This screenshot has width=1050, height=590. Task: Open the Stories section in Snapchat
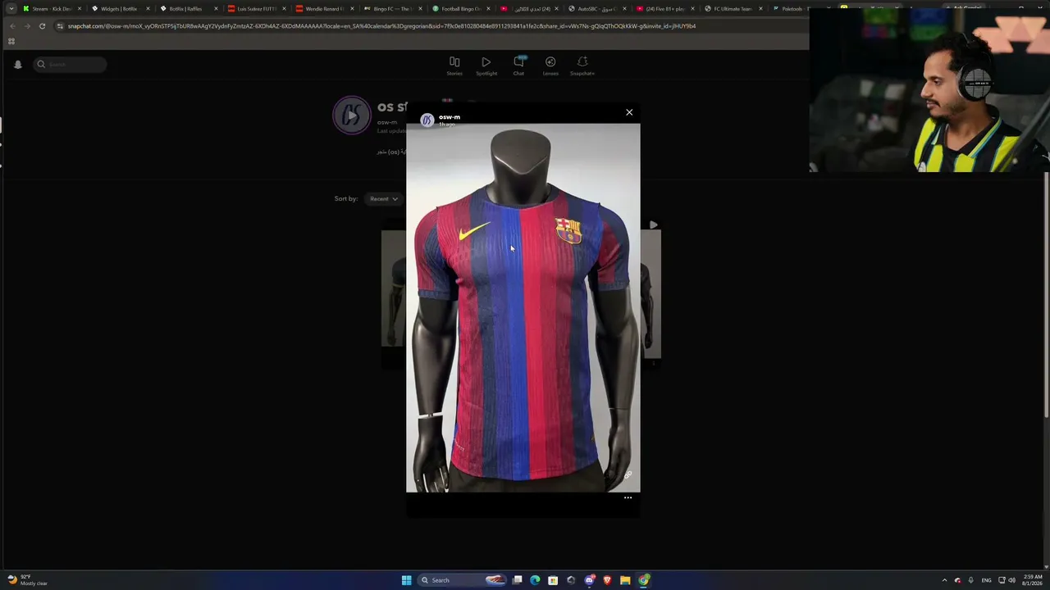tap(454, 66)
